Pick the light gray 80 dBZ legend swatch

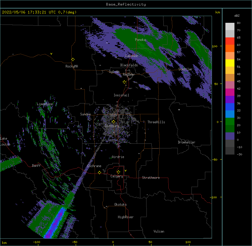(x=230, y=27)
